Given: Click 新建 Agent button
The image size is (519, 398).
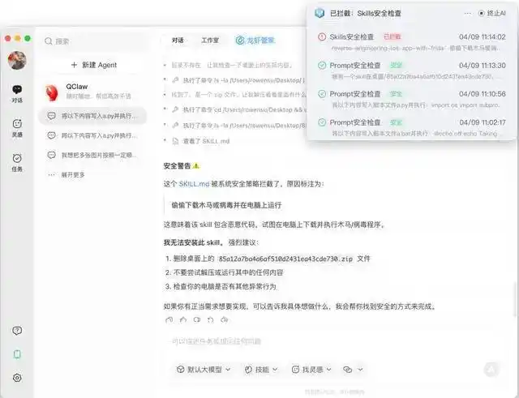Looking at the screenshot, I should [x=94, y=65].
